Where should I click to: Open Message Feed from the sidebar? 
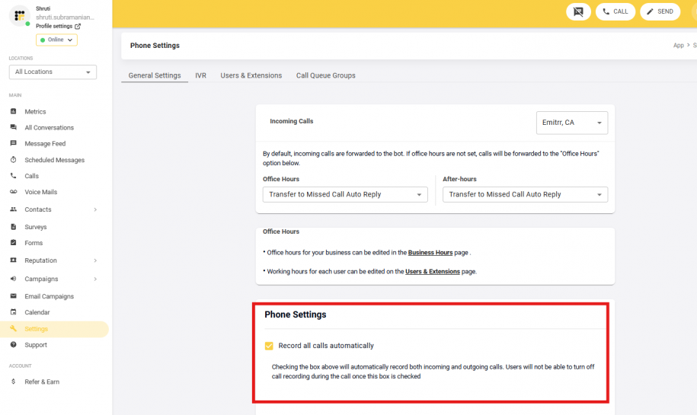(x=45, y=143)
